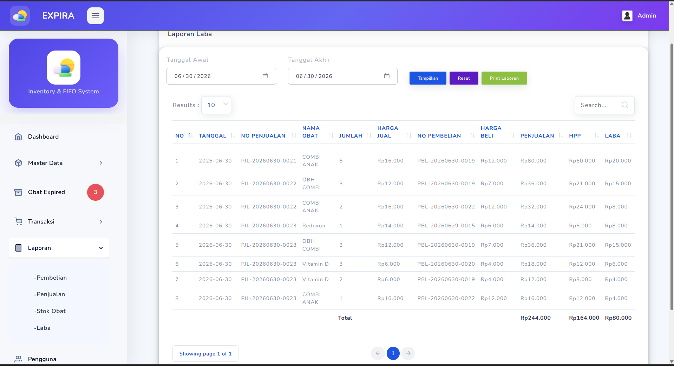Toggle the hamburger sidebar menu button
The width and height of the screenshot is (674, 366).
[x=96, y=16]
